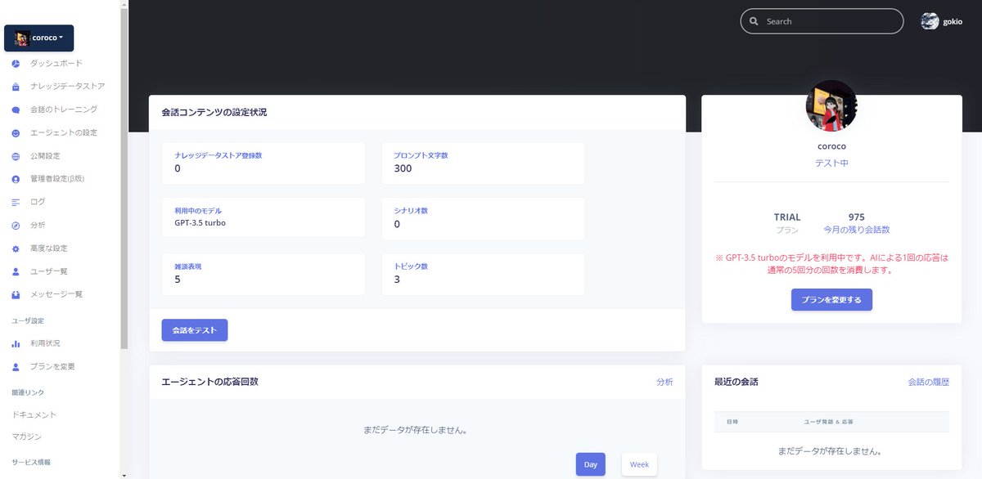This screenshot has width=982, height=479.
Task: Click the サービス情報 sidebar heading
Action: [31, 463]
